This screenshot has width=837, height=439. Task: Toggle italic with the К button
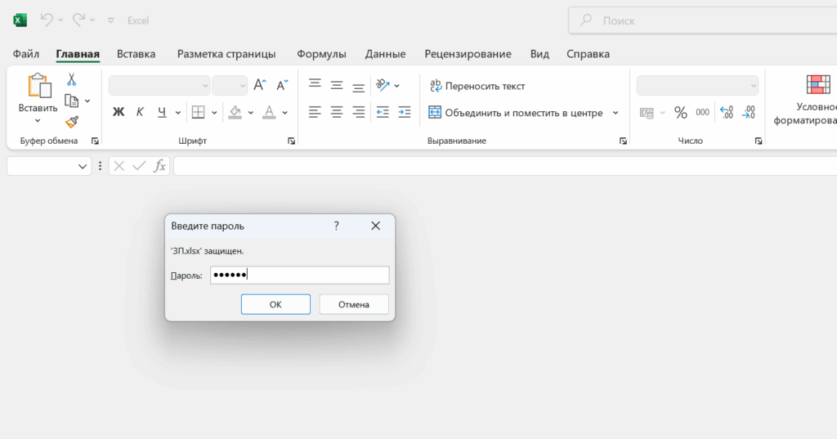click(140, 112)
